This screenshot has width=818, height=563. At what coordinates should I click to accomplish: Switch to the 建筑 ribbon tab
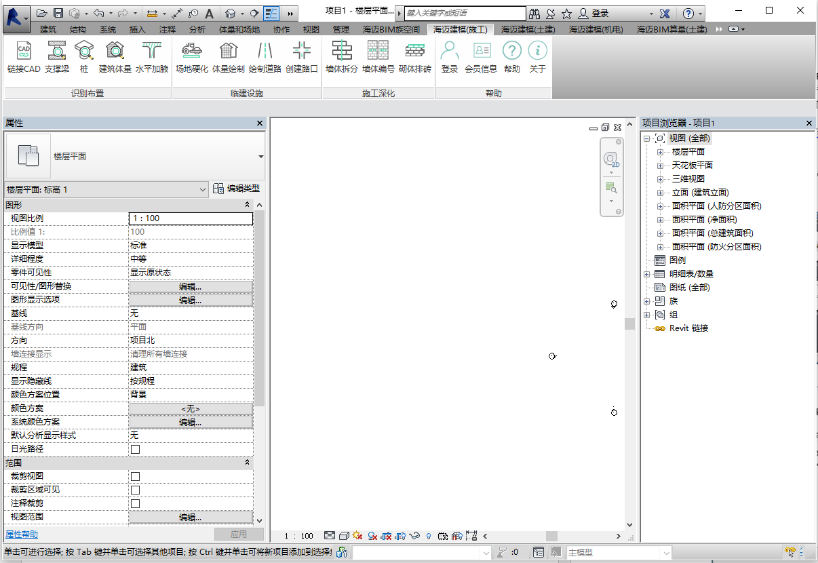[48, 29]
